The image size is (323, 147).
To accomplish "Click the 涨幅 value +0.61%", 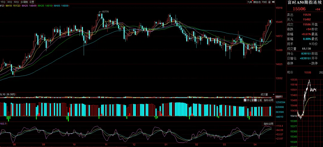I will pos(306,34).
